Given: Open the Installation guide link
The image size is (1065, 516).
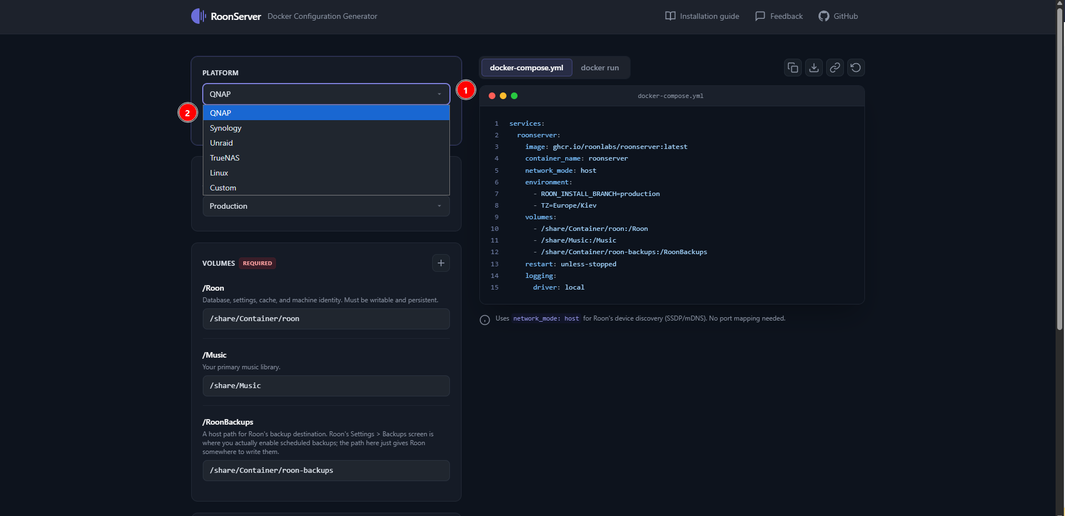Looking at the screenshot, I should (702, 16).
